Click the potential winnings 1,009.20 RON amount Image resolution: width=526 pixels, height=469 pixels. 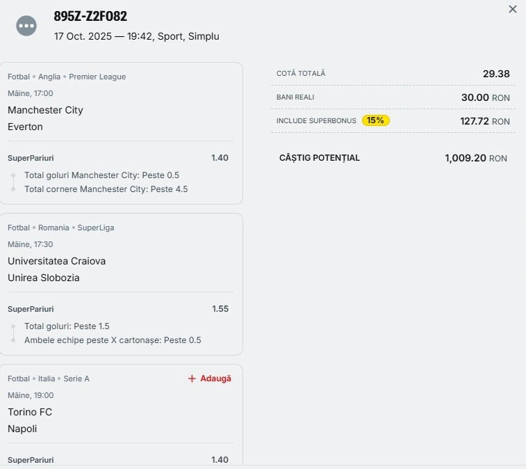coord(476,158)
